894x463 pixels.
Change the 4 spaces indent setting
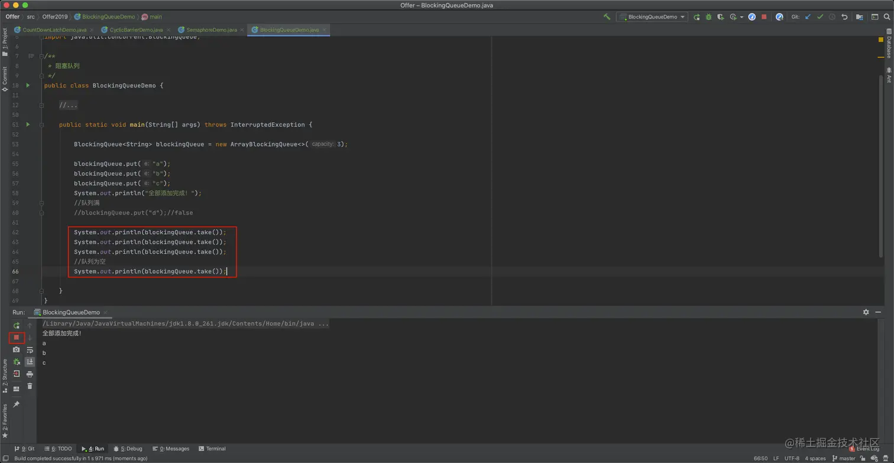point(815,458)
